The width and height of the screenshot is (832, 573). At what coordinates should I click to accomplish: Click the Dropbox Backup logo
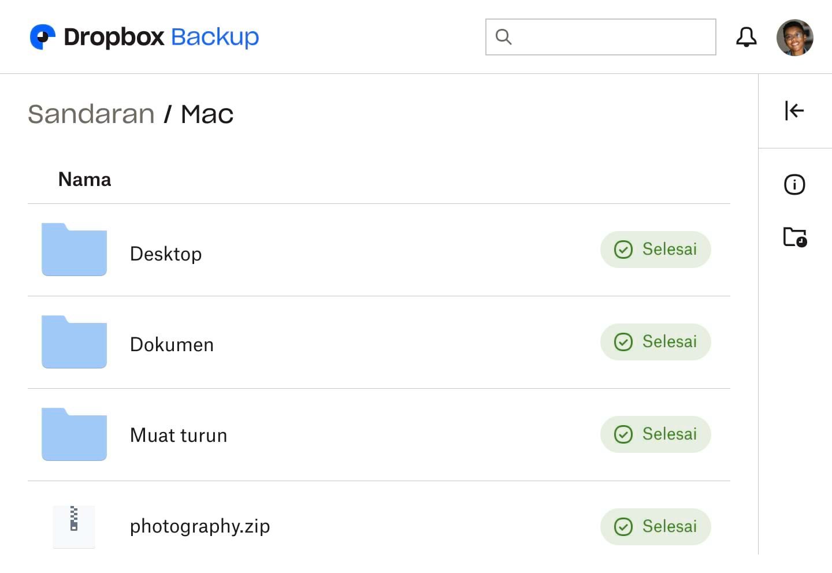tap(143, 36)
